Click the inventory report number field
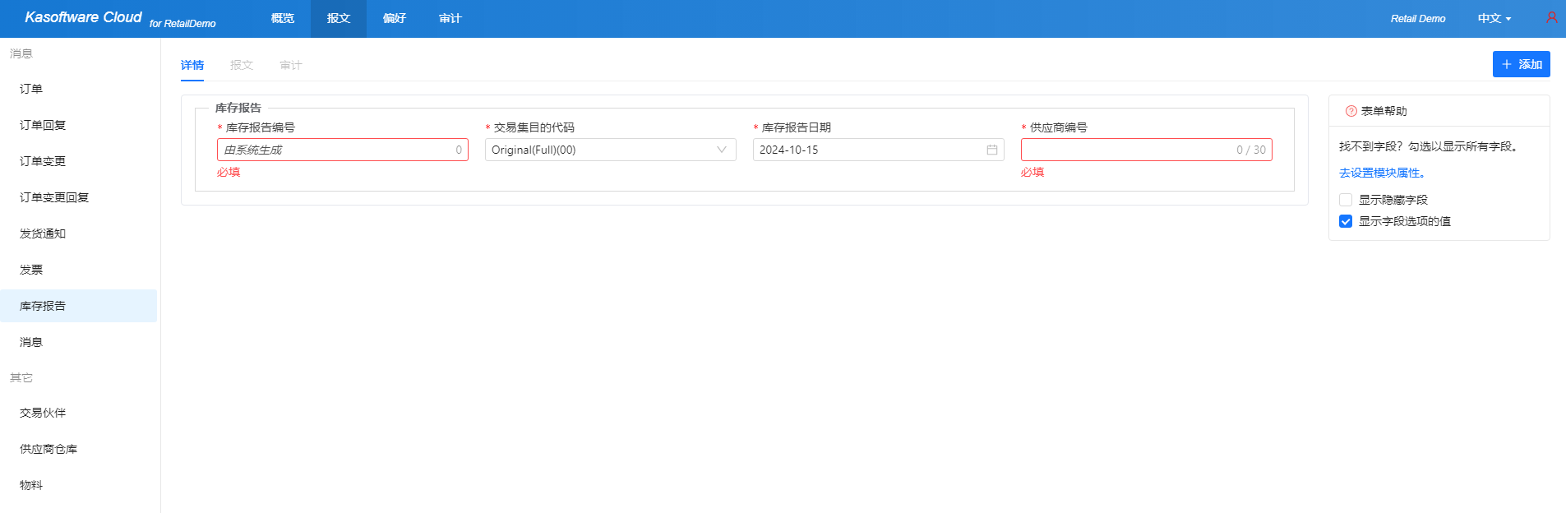The width and height of the screenshot is (1566, 513). pos(337,150)
